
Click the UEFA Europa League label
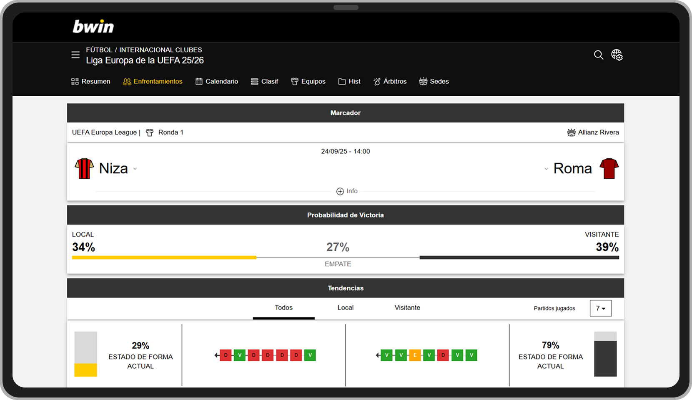pyautogui.click(x=104, y=132)
